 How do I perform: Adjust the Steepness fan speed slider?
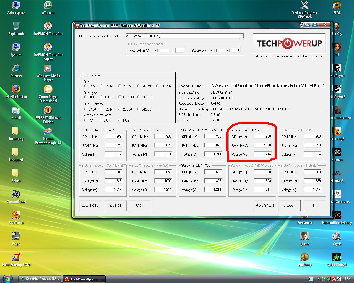tap(220, 50)
